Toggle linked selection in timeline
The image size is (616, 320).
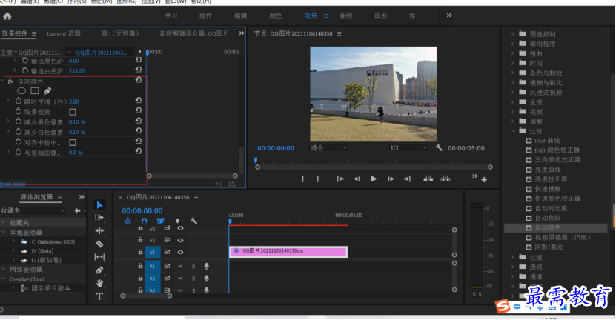160,221
